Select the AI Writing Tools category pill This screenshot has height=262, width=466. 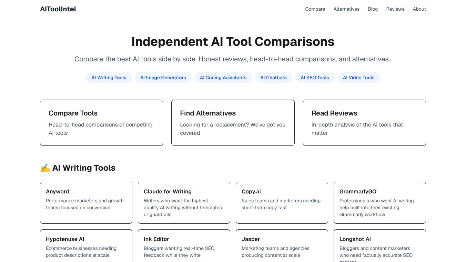109,78
